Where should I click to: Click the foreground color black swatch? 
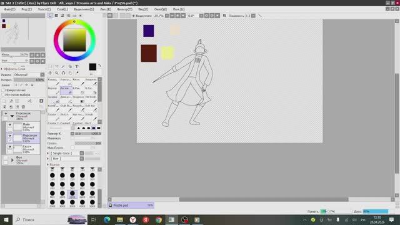[92, 67]
